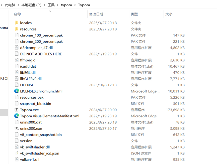This screenshot has height=164, width=217.
Task: Click the d3dcompiler_47.dll file icon
Action: pos(17,47)
